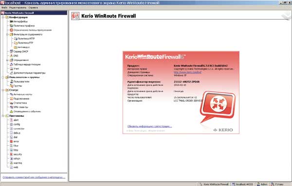The height and width of the screenshot is (186, 292).
Task: Select the Группы icon
Action: pos(11,86)
